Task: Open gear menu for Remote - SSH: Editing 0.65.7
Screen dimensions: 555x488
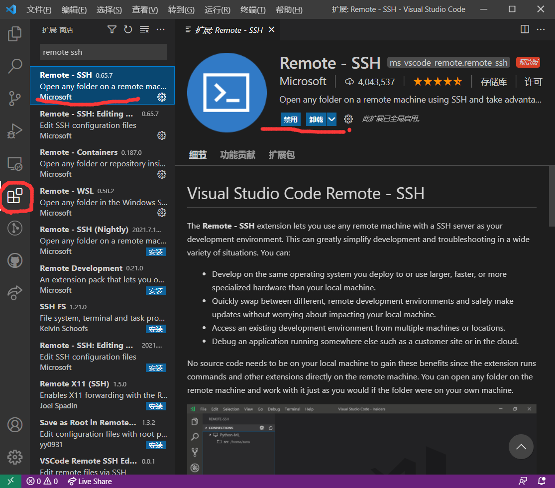Action: 162,135
